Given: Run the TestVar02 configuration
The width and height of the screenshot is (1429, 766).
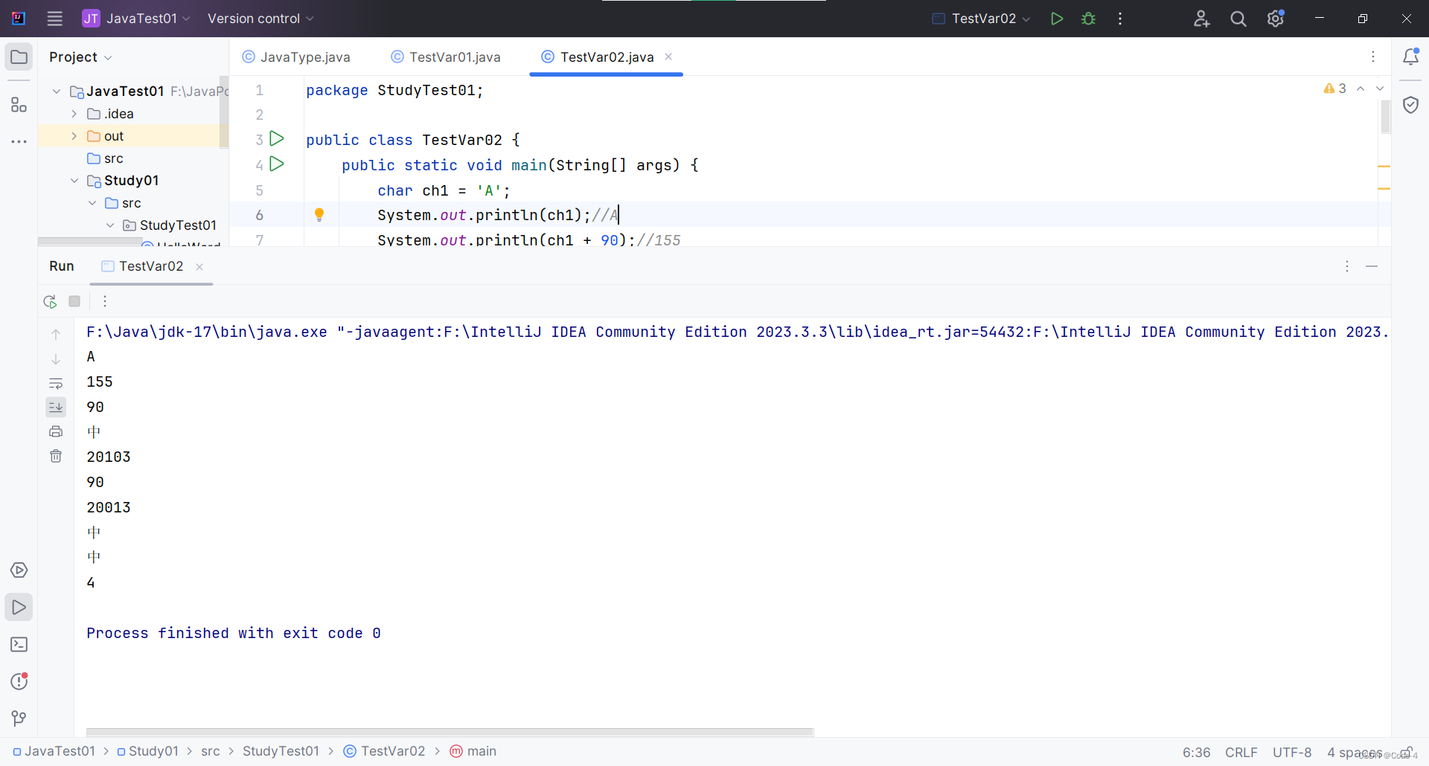Looking at the screenshot, I should click(x=1056, y=19).
